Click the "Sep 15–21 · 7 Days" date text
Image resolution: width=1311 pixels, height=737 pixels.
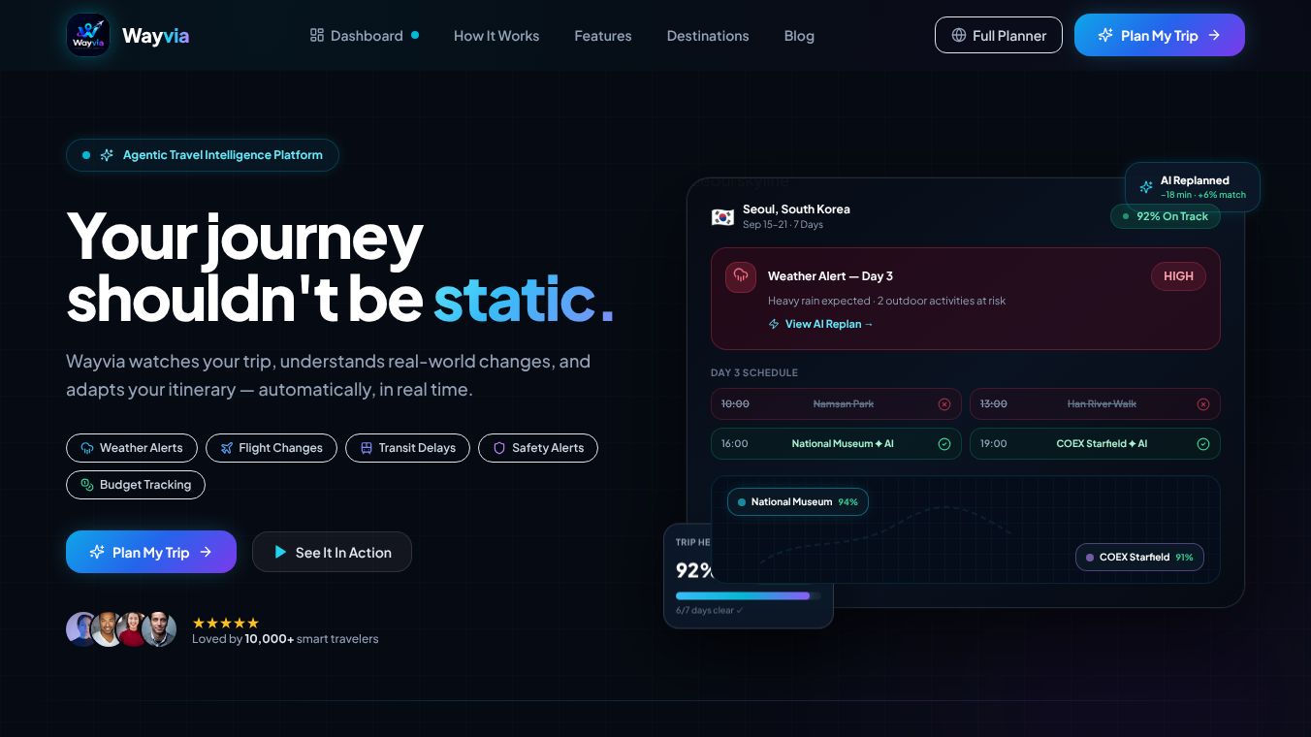(x=783, y=225)
